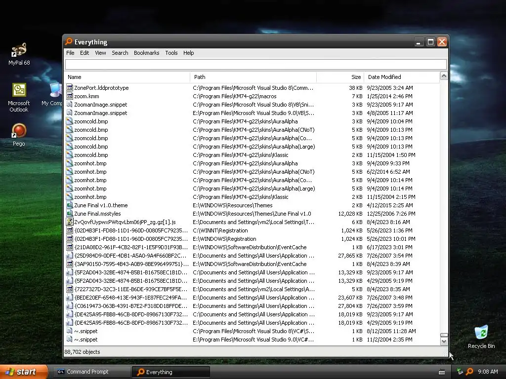
Task: Click zoomcold.bmp icon in AuraAlpha folder row
Action: pos(69,121)
